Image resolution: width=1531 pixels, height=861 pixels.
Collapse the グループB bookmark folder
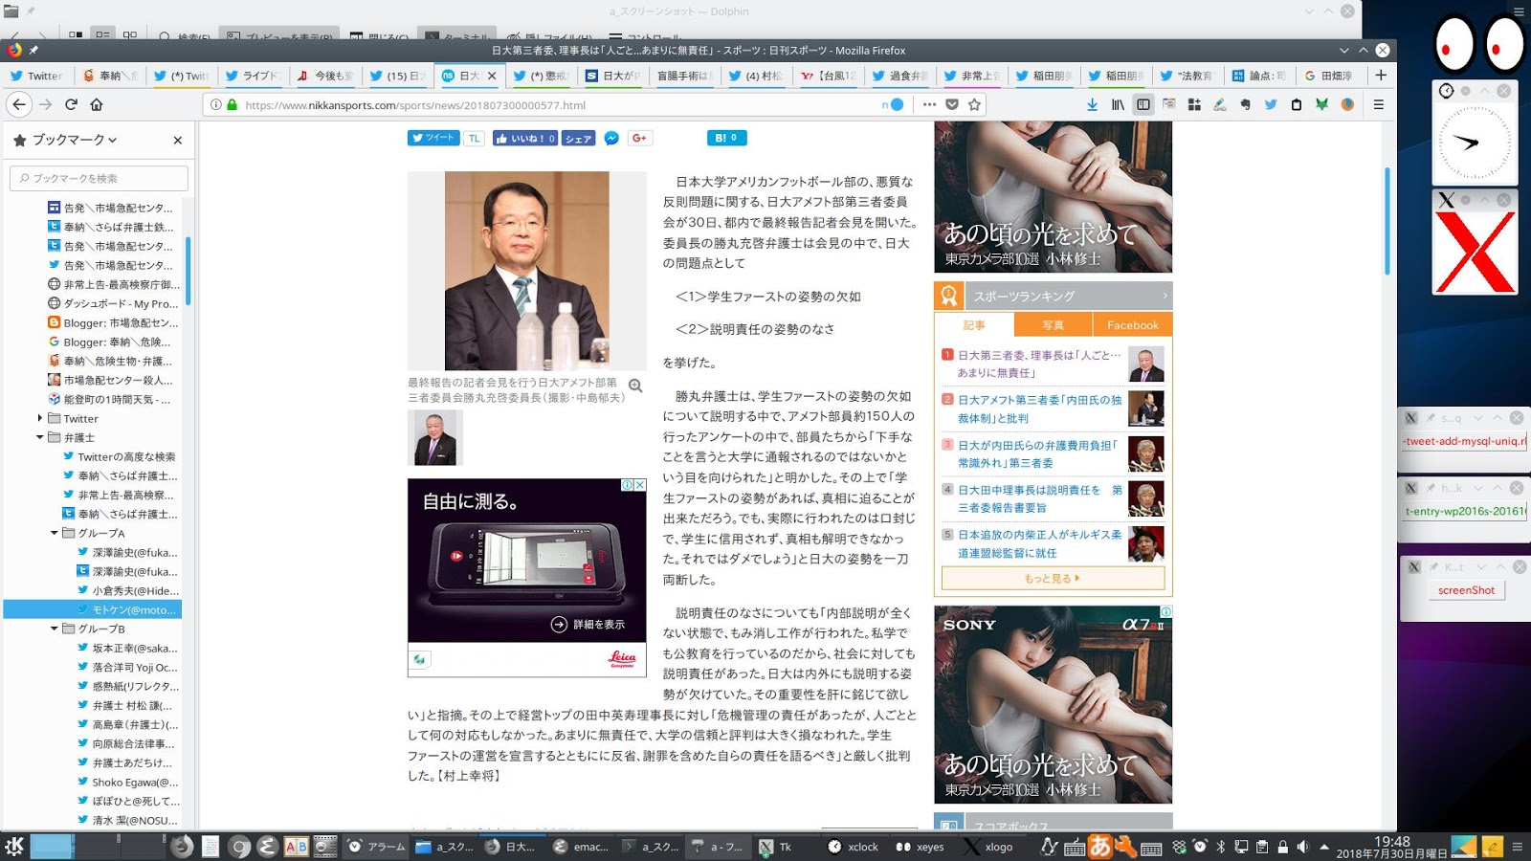(x=55, y=629)
